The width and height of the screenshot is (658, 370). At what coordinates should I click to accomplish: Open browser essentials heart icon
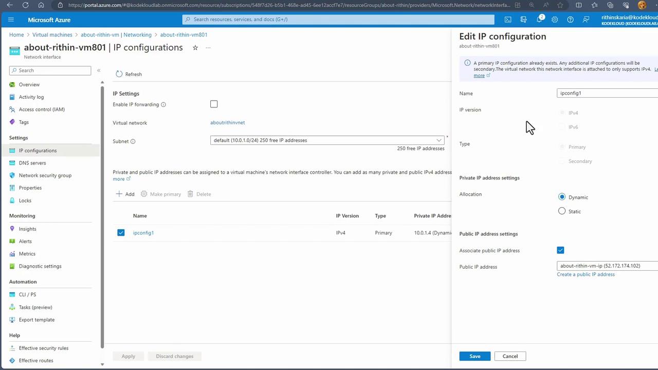(x=626, y=5)
